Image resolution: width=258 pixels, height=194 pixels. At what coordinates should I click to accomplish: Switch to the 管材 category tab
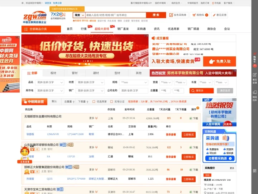point(75,73)
